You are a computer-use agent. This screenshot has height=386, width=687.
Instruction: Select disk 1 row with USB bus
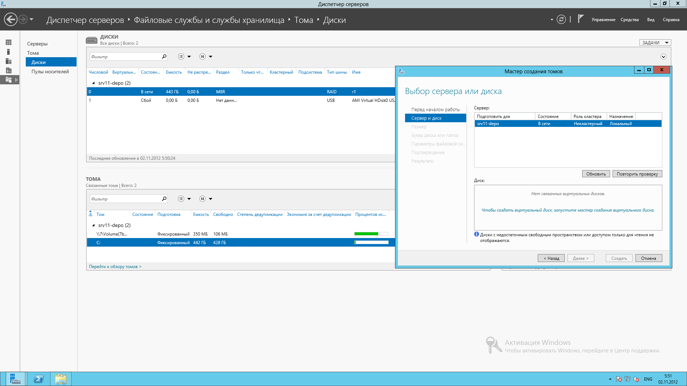pyautogui.click(x=241, y=100)
